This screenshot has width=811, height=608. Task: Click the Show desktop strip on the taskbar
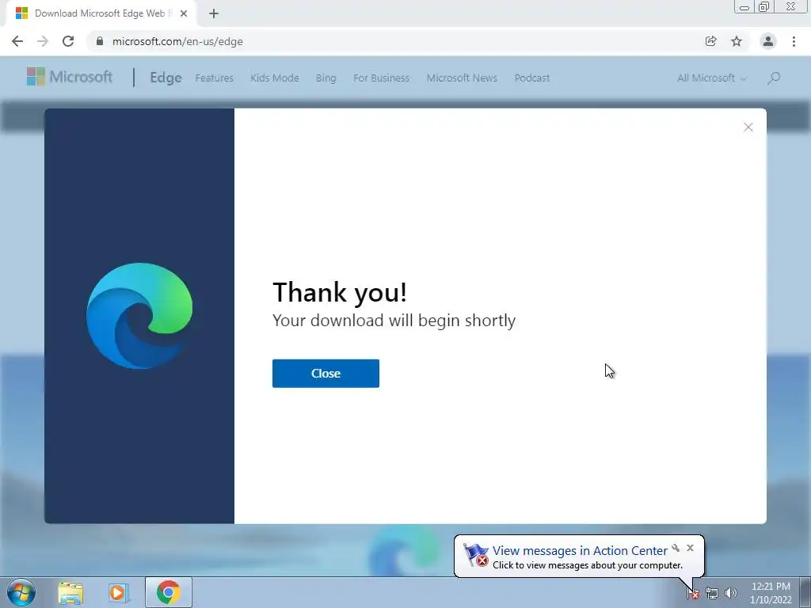click(805, 592)
